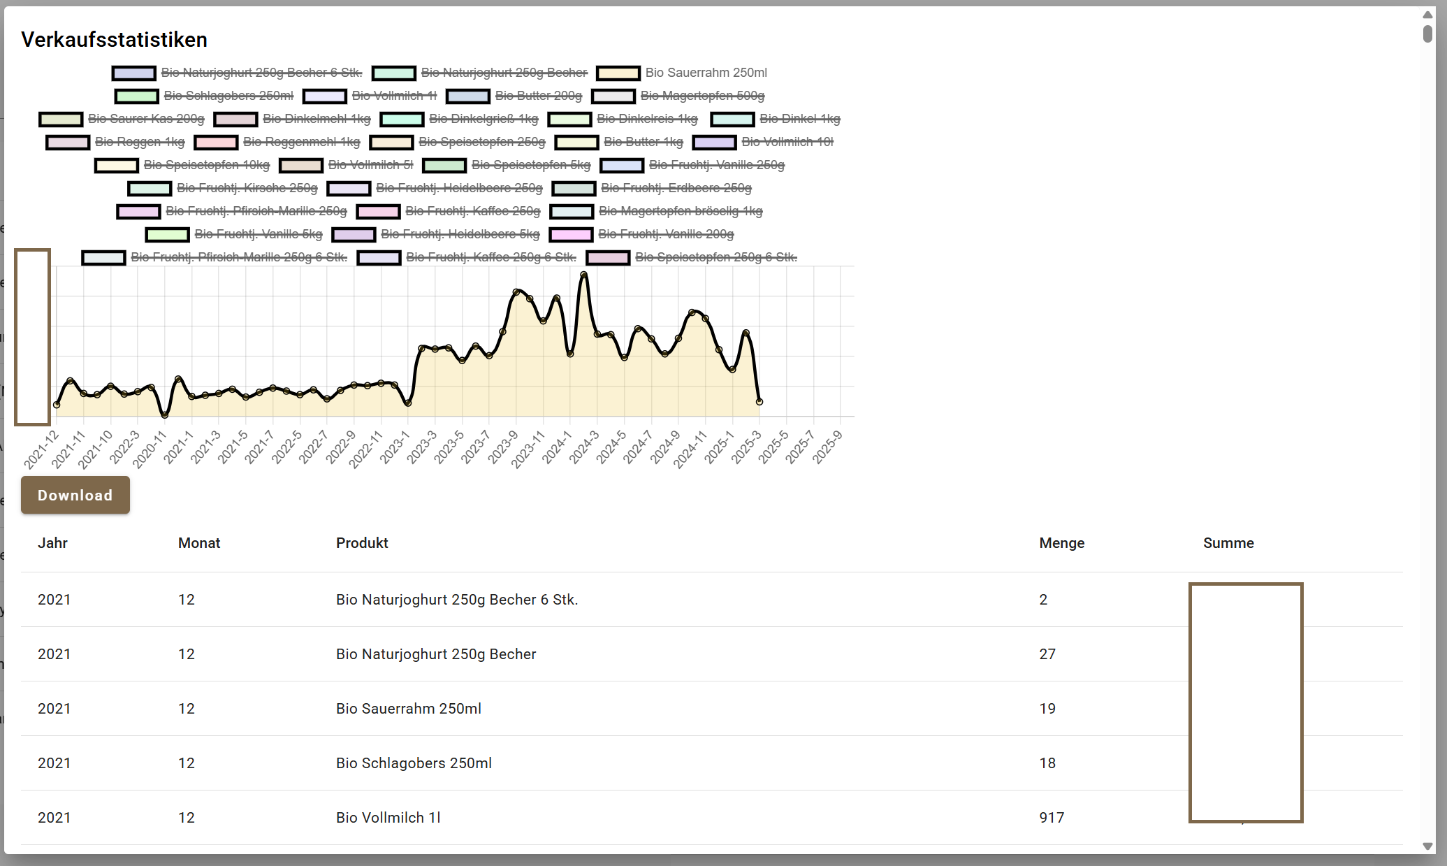Show Bio Dinkelmehl 1kg dataset
Image resolution: width=1447 pixels, height=866 pixels.
tap(316, 119)
